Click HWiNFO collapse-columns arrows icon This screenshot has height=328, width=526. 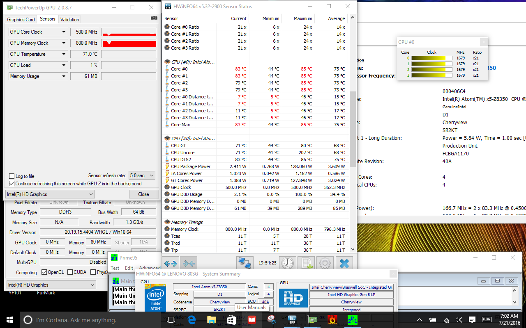pos(188,264)
